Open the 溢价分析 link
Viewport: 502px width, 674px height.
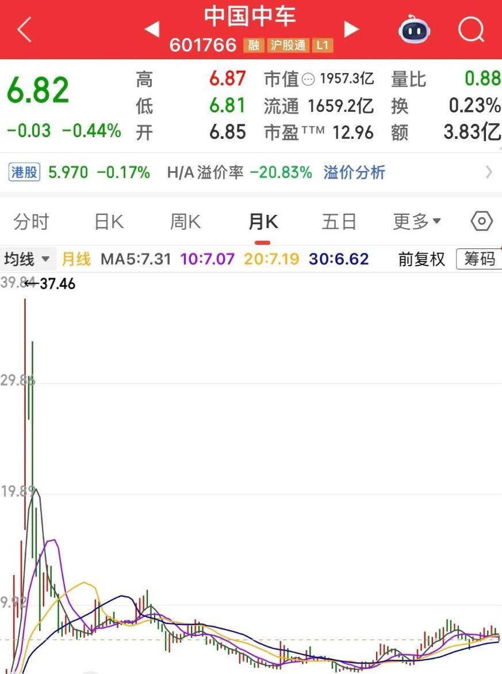click(x=354, y=172)
